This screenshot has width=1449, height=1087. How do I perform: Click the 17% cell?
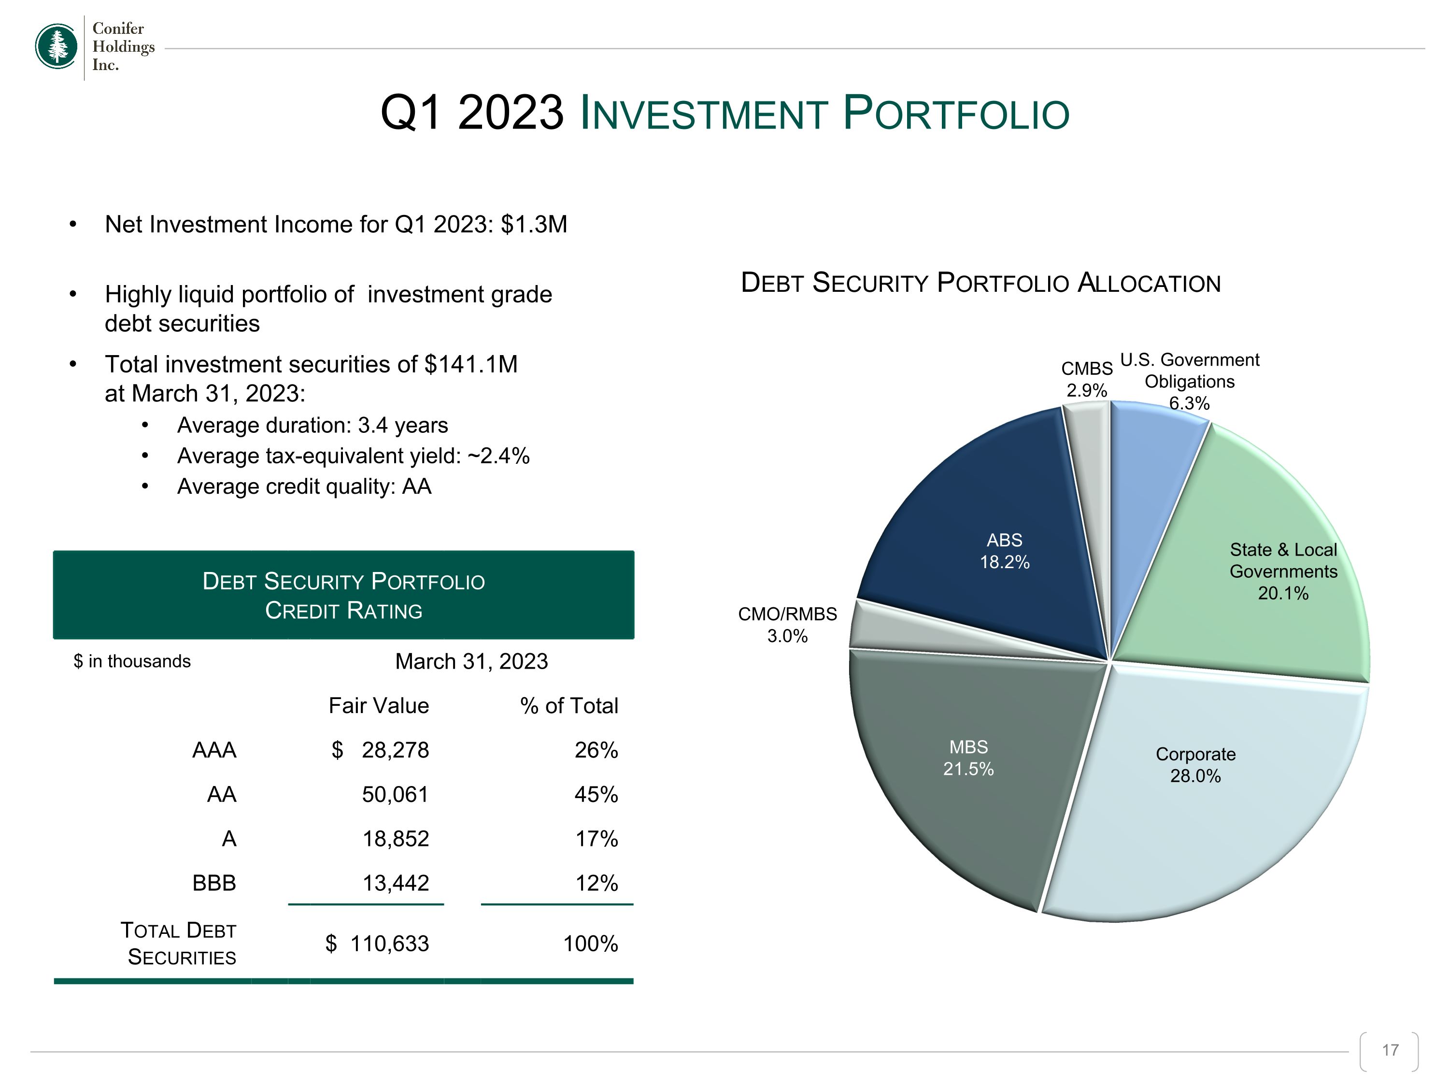click(x=596, y=839)
